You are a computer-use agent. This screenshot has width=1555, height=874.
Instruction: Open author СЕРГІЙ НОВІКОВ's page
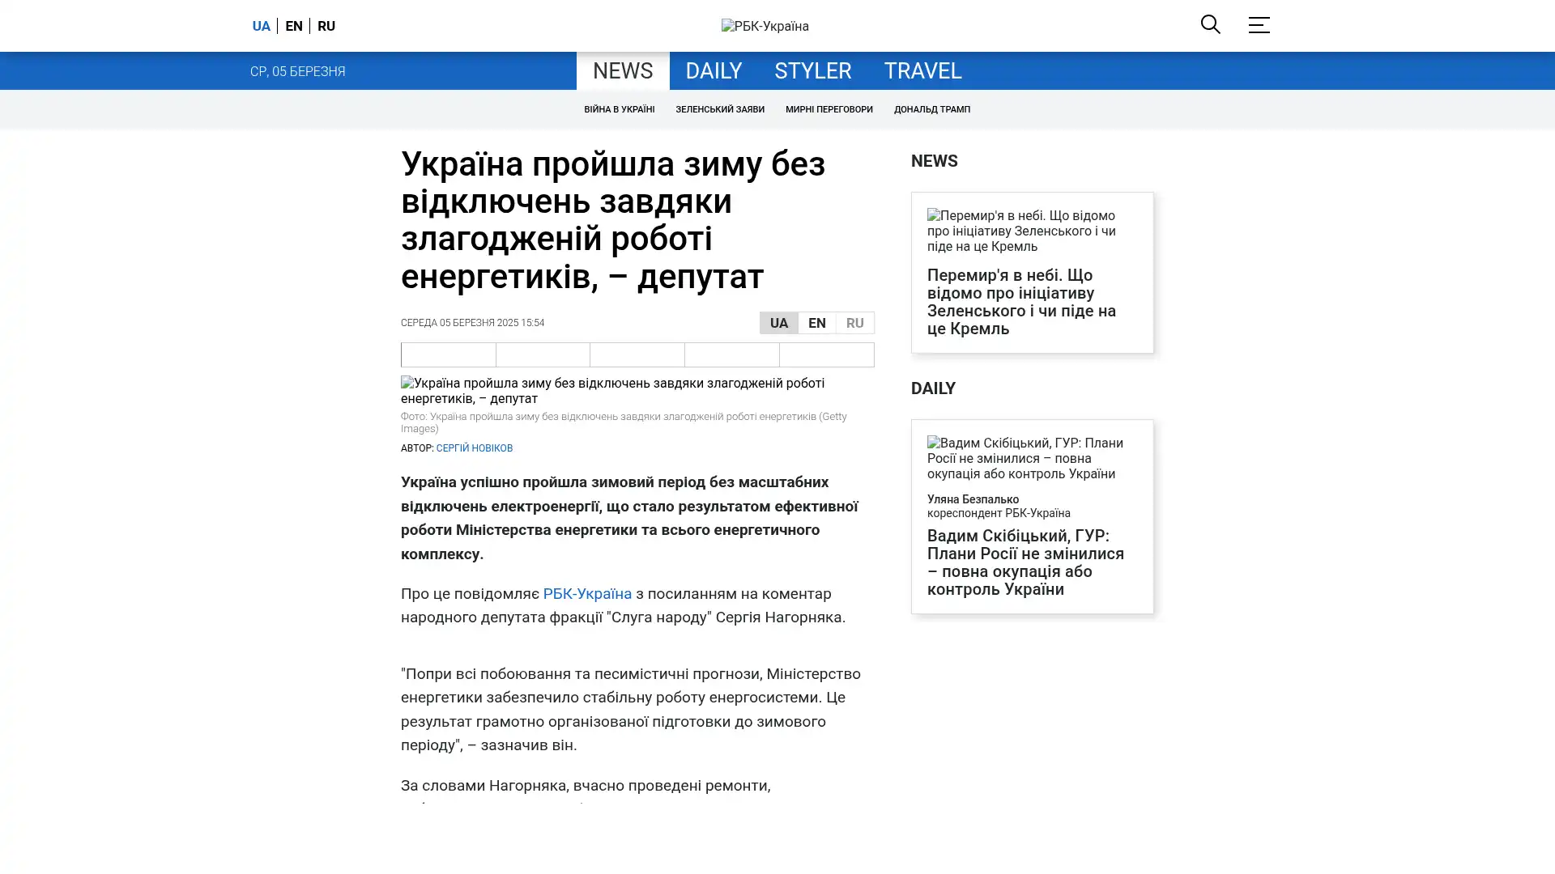point(474,448)
